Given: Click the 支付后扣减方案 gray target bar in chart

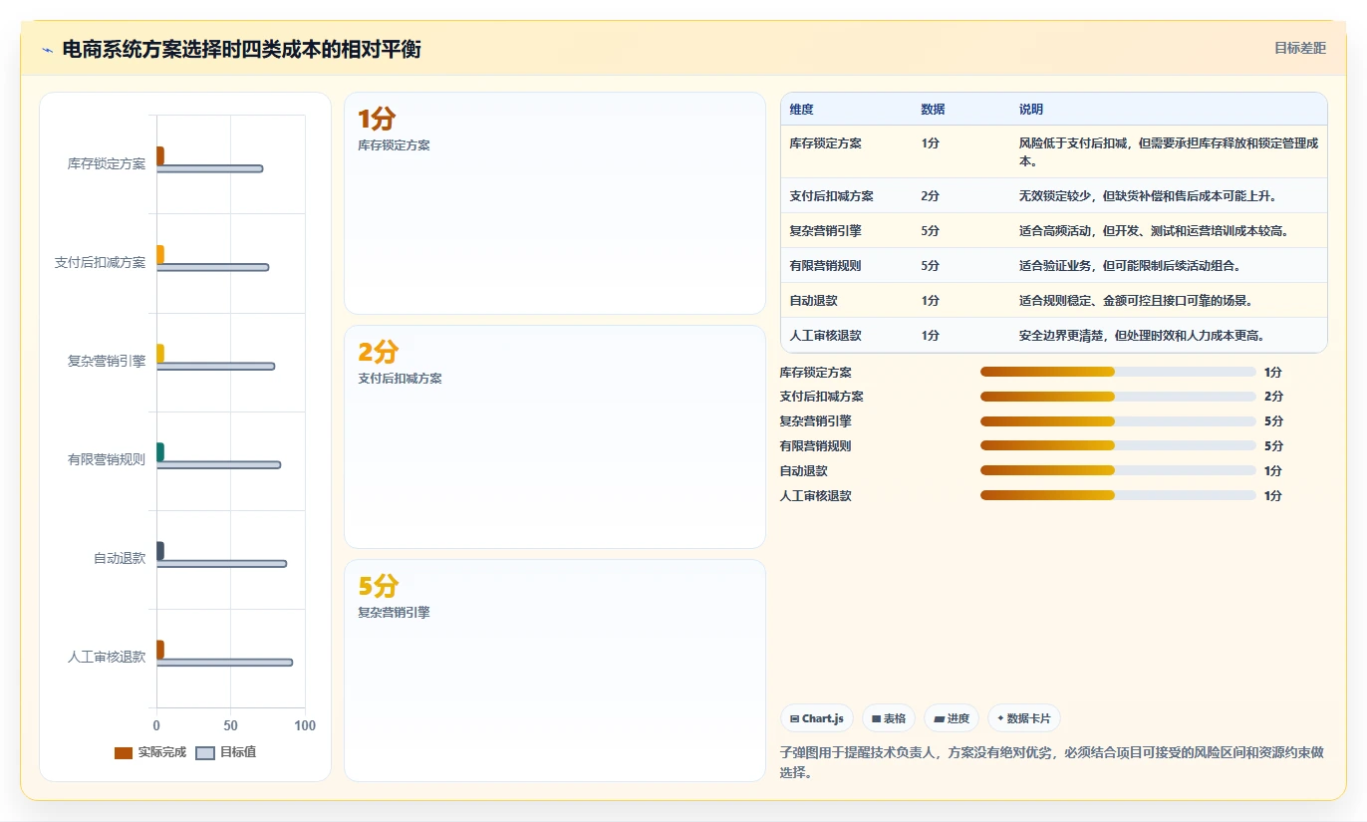Looking at the screenshot, I should [x=212, y=267].
